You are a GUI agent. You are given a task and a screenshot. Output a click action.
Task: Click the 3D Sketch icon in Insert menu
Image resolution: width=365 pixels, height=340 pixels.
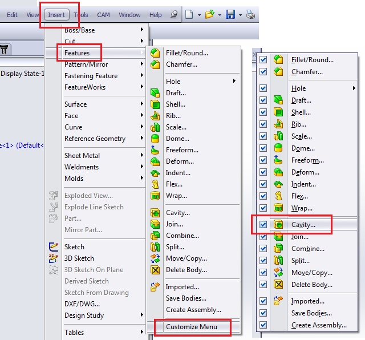[x=54, y=258]
